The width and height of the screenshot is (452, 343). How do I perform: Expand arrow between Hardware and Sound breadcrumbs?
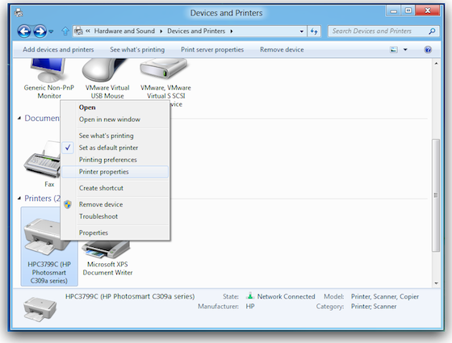click(161, 31)
